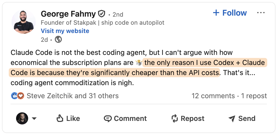This screenshot has height=134, width=277.
Task: Open the three-dot more options menu
Action: coord(261,13)
